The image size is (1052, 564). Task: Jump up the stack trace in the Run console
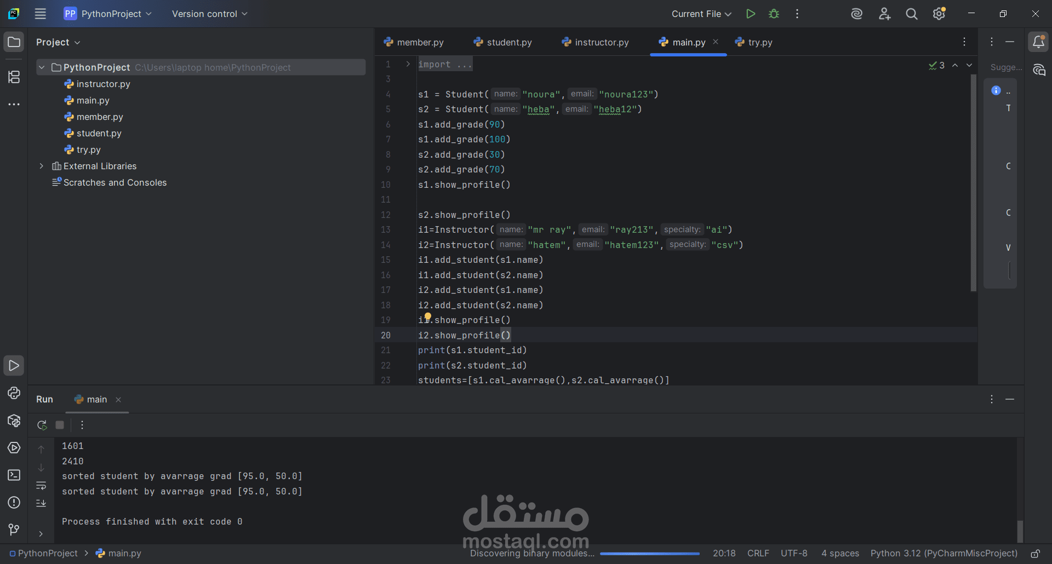[41, 450]
